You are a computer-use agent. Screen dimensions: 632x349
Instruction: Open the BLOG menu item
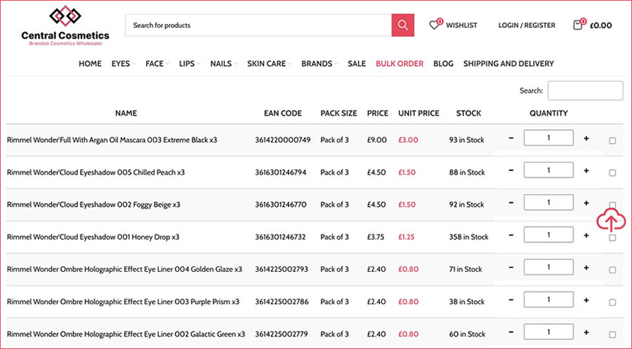(x=443, y=64)
